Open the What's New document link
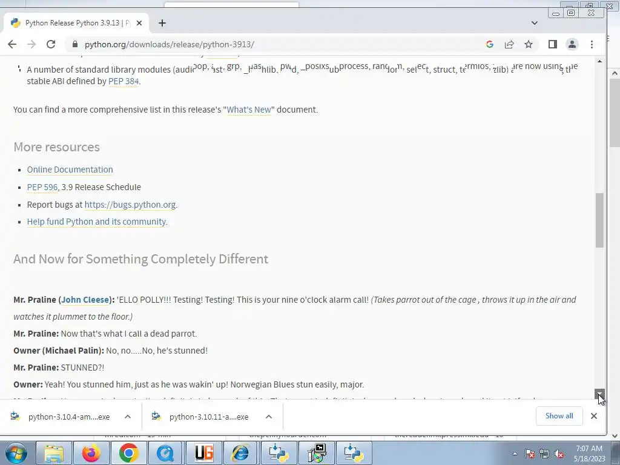The width and height of the screenshot is (620, 465). [249, 110]
